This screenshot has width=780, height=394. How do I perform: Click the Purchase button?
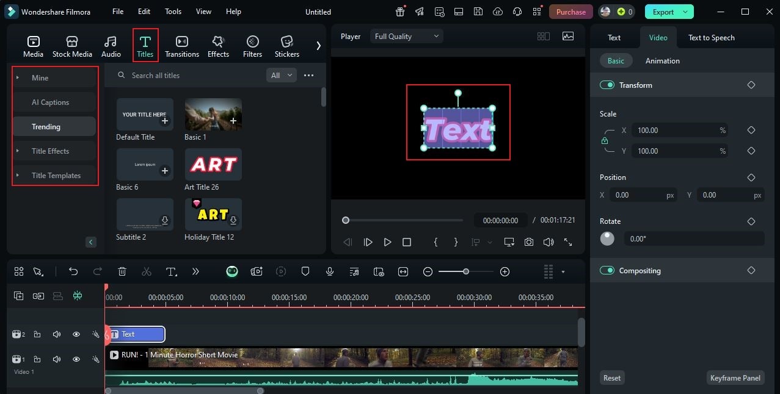click(571, 12)
